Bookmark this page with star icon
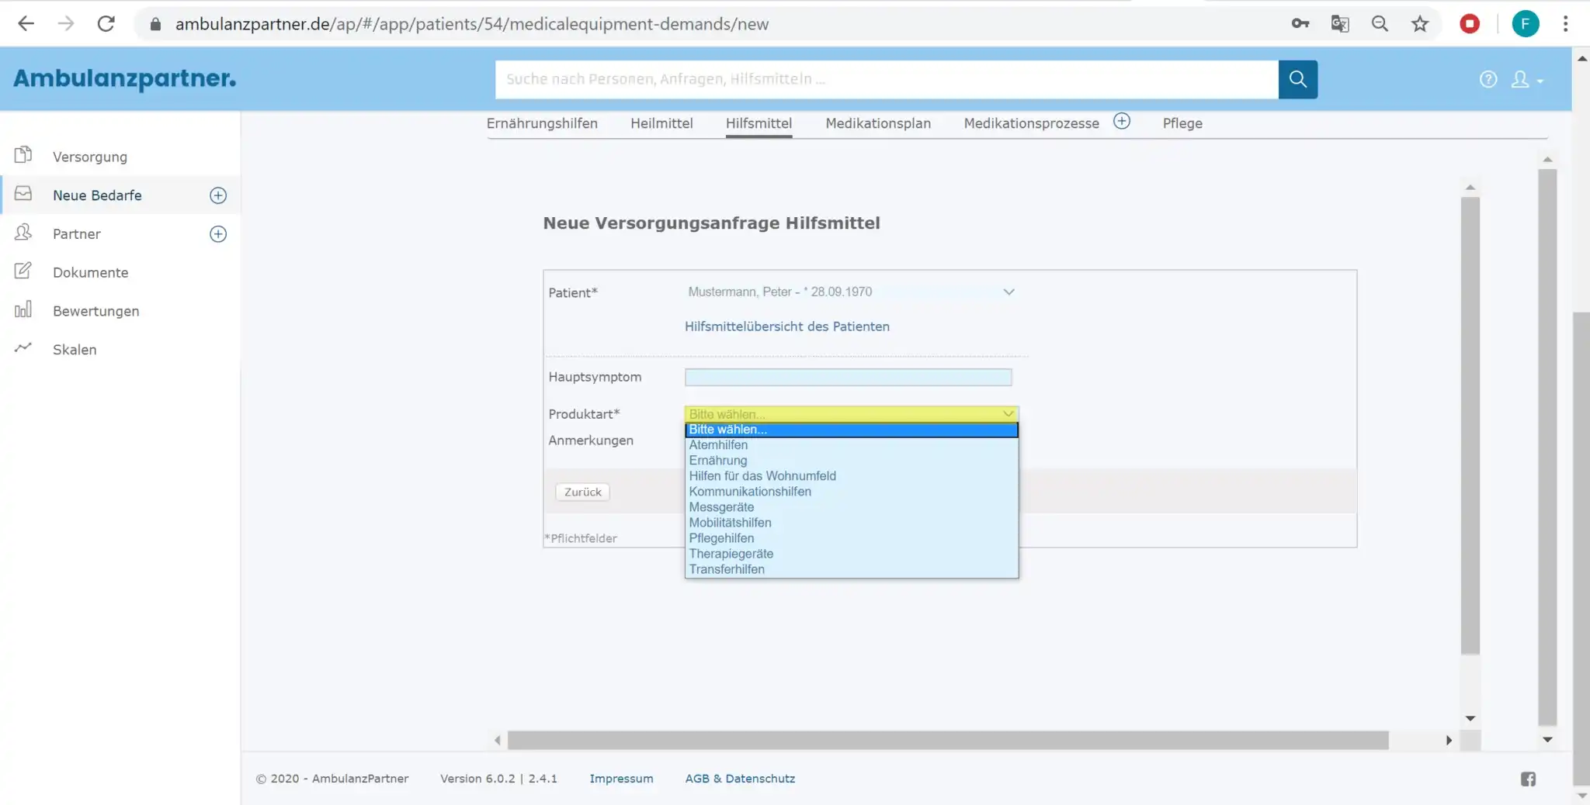 click(1420, 23)
